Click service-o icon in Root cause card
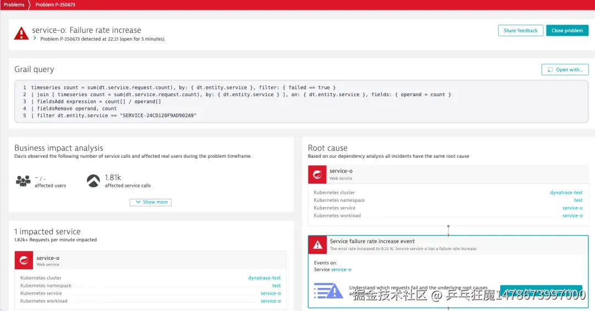 tap(317, 174)
